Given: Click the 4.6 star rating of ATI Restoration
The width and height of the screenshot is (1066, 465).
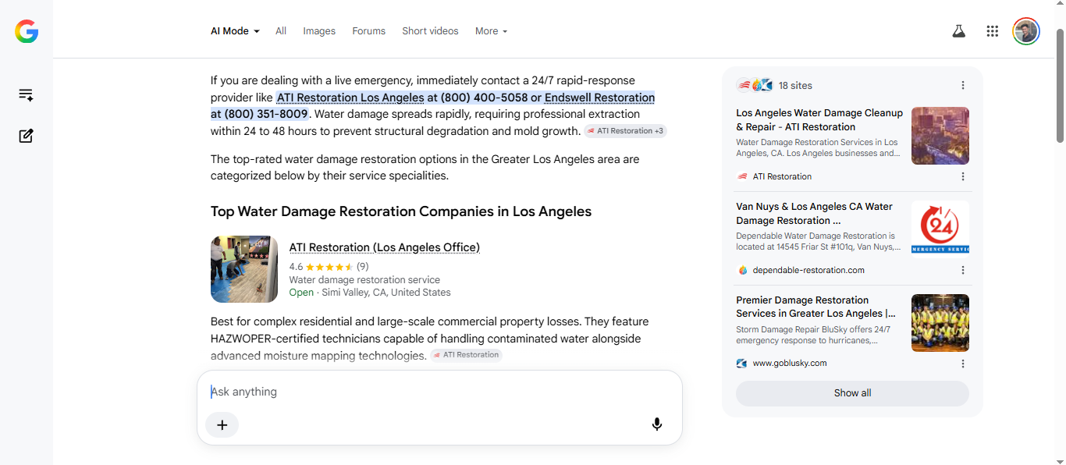Looking at the screenshot, I should tap(329, 267).
